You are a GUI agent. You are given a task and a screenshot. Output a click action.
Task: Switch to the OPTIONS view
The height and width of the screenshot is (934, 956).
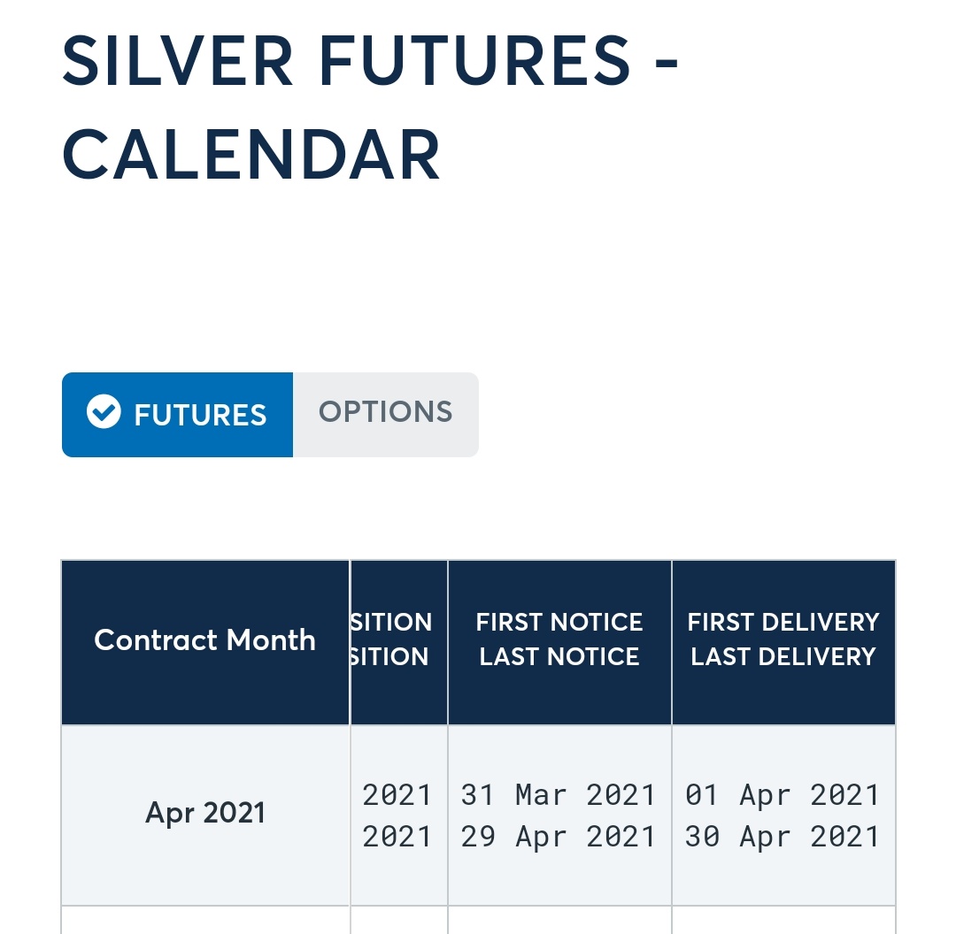385,412
